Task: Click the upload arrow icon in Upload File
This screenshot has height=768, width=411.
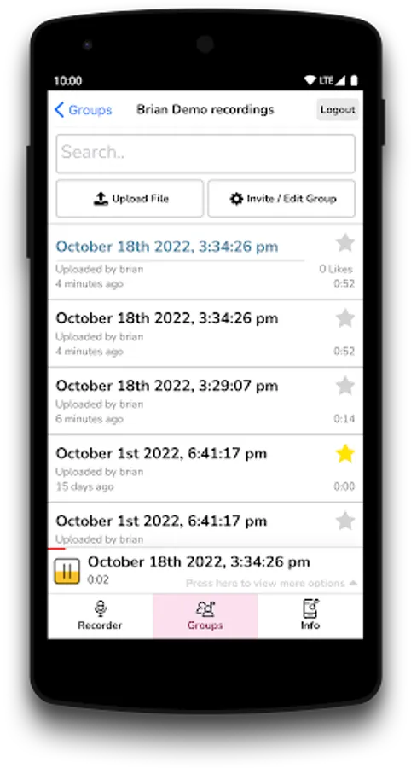Action: [x=101, y=198]
